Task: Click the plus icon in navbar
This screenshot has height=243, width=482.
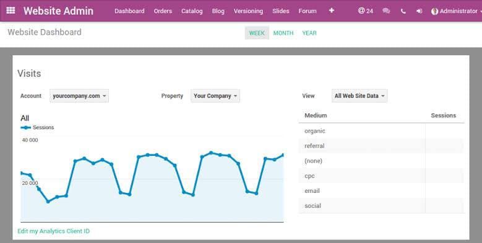Action: point(332,11)
